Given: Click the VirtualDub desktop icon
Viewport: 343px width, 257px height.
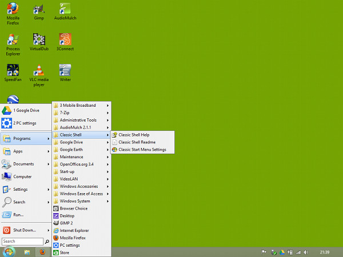Looking at the screenshot, I should [x=39, y=42].
